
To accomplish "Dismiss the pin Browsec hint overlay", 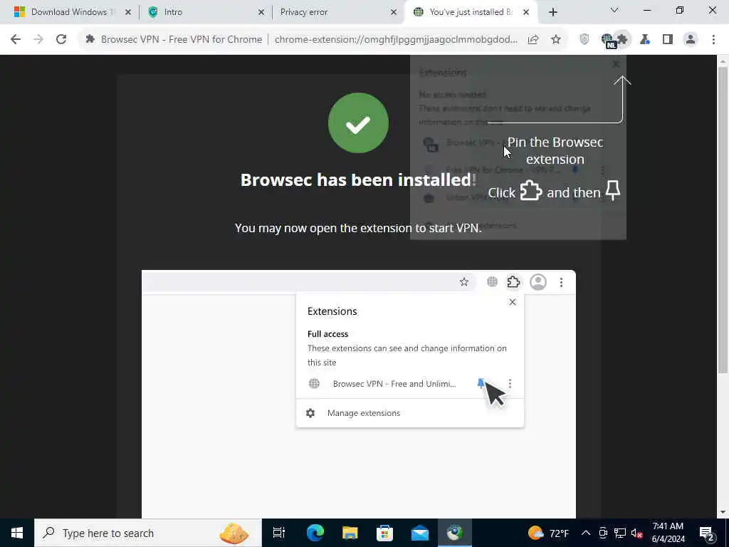I will pos(616,64).
